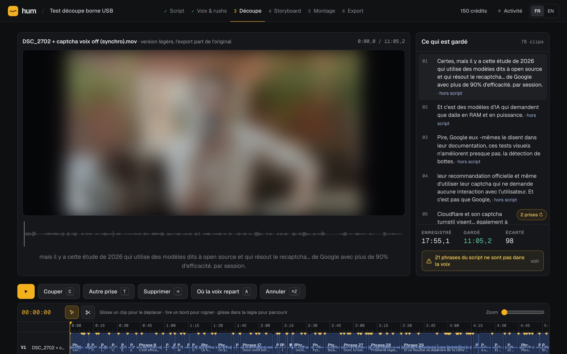The height and width of the screenshot is (354, 567).
Task: Open the Voix & rushs step
Action: coord(209,11)
